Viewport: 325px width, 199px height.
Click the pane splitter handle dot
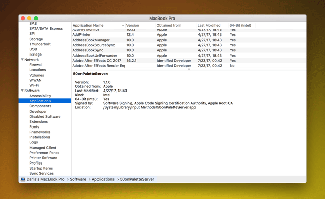189,69
